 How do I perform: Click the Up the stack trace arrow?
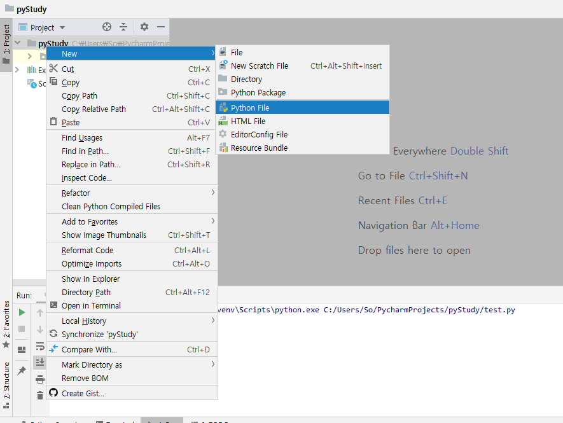pos(40,313)
